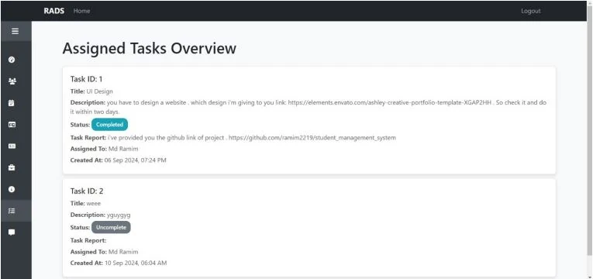
Task: Click the Task ID: 1 heading
Action: tap(86, 79)
